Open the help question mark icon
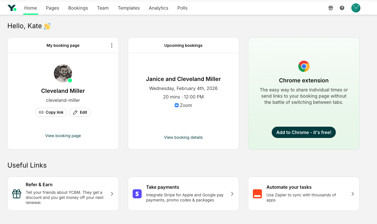This screenshot has height=224, width=377. [x=342, y=8]
